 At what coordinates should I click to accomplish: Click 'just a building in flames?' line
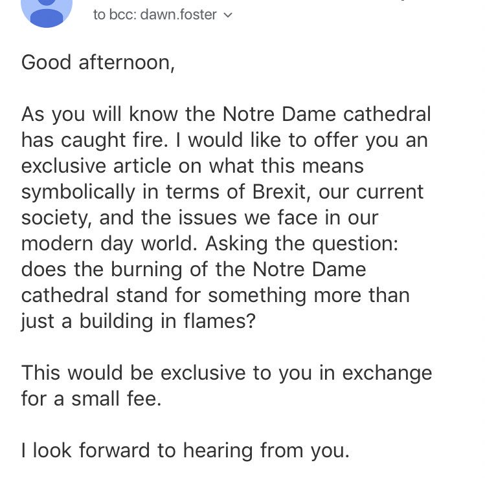click(x=137, y=321)
